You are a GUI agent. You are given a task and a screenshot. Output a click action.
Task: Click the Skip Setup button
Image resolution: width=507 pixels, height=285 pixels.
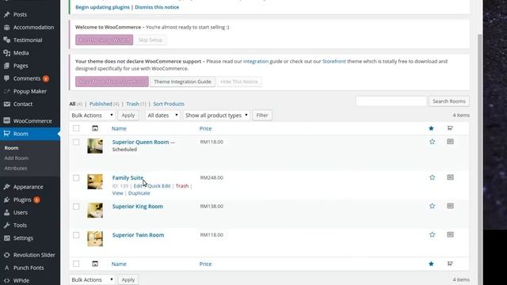[151, 40]
